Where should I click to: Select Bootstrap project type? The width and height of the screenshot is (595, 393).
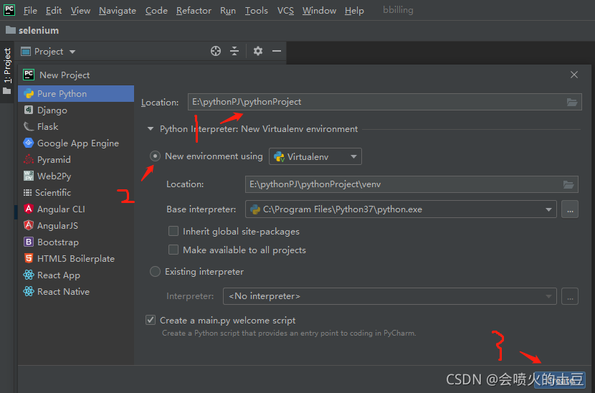click(x=76, y=242)
